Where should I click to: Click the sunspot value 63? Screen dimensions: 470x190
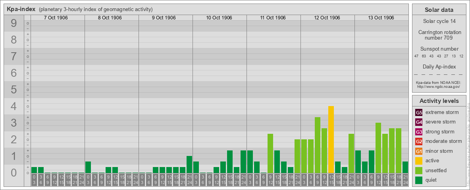(x=424, y=56)
